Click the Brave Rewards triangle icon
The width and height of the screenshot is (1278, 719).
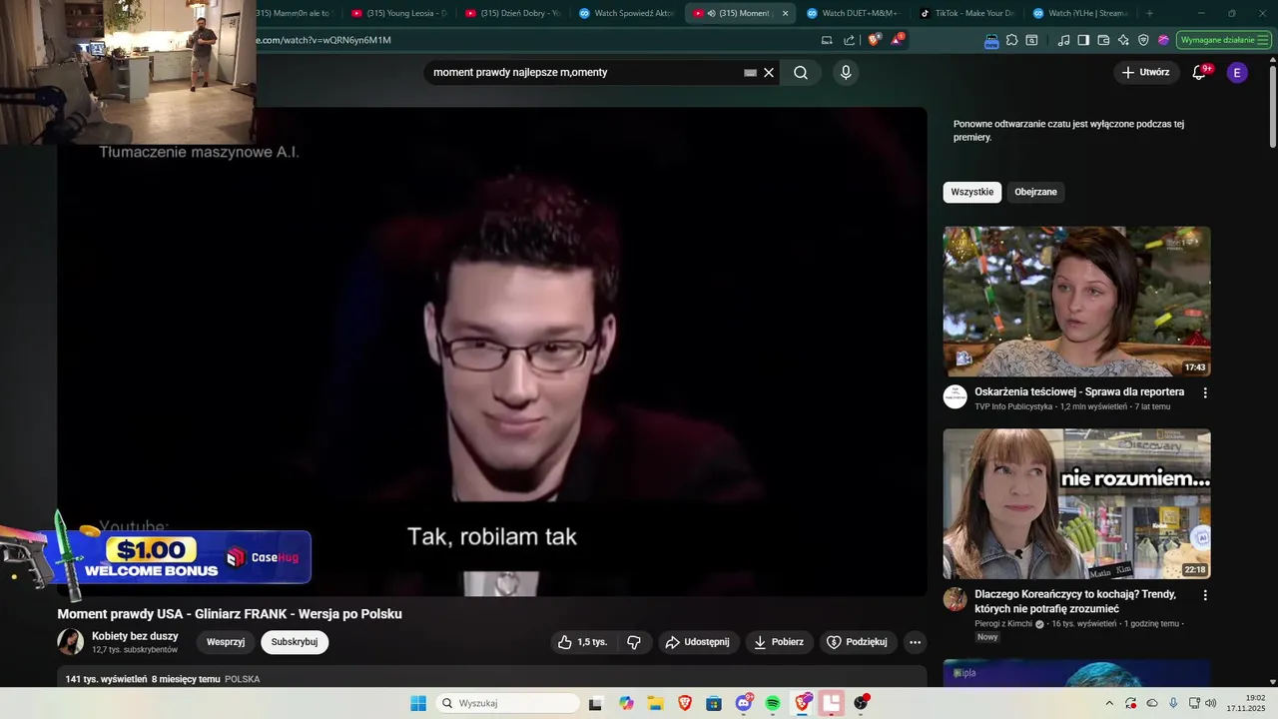[897, 40]
